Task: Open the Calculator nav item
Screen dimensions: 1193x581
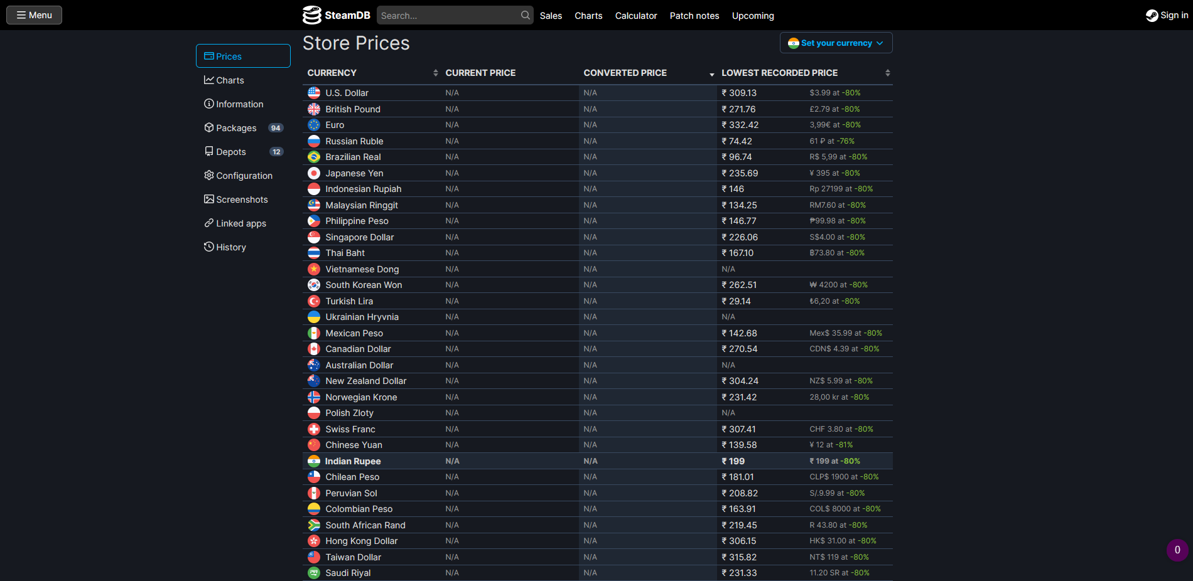Action: click(635, 16)
